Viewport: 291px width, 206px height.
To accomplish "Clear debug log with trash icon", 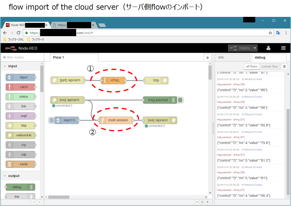I will click(x=284, y=67).
